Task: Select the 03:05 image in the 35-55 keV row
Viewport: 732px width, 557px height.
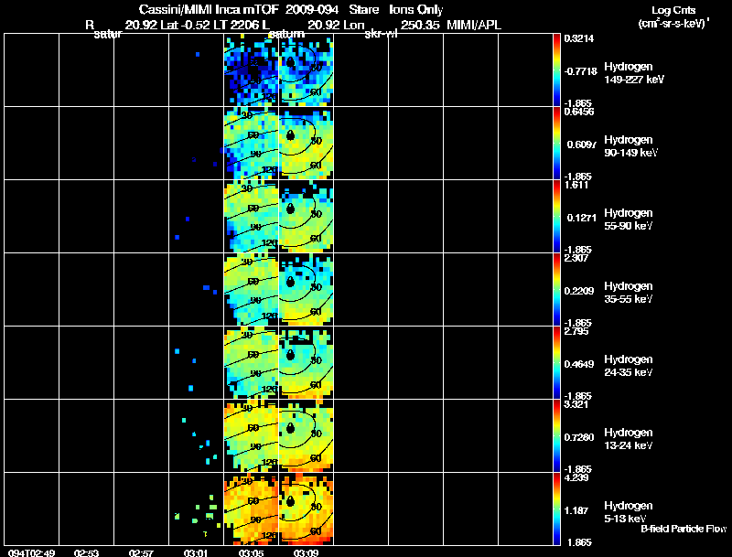Action: coord(251,290)
